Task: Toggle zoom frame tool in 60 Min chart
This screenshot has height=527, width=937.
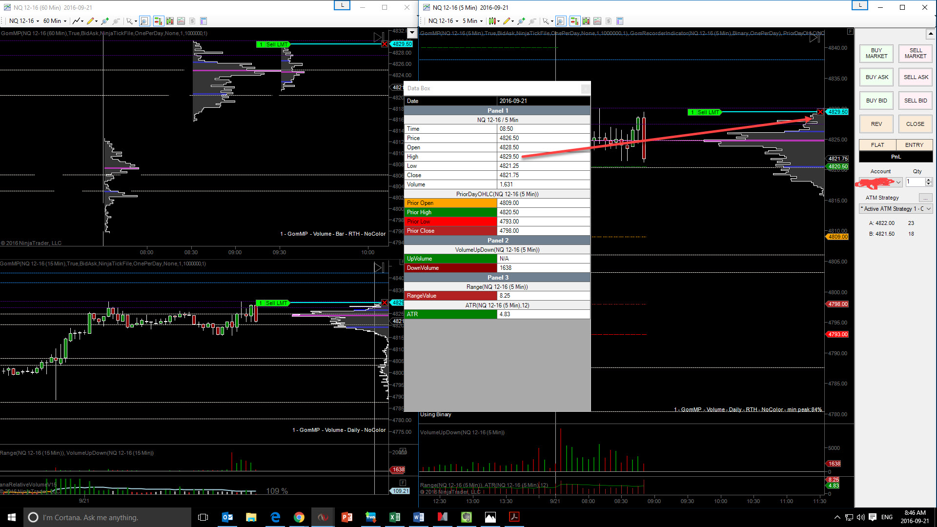Action: coord(144,21)
